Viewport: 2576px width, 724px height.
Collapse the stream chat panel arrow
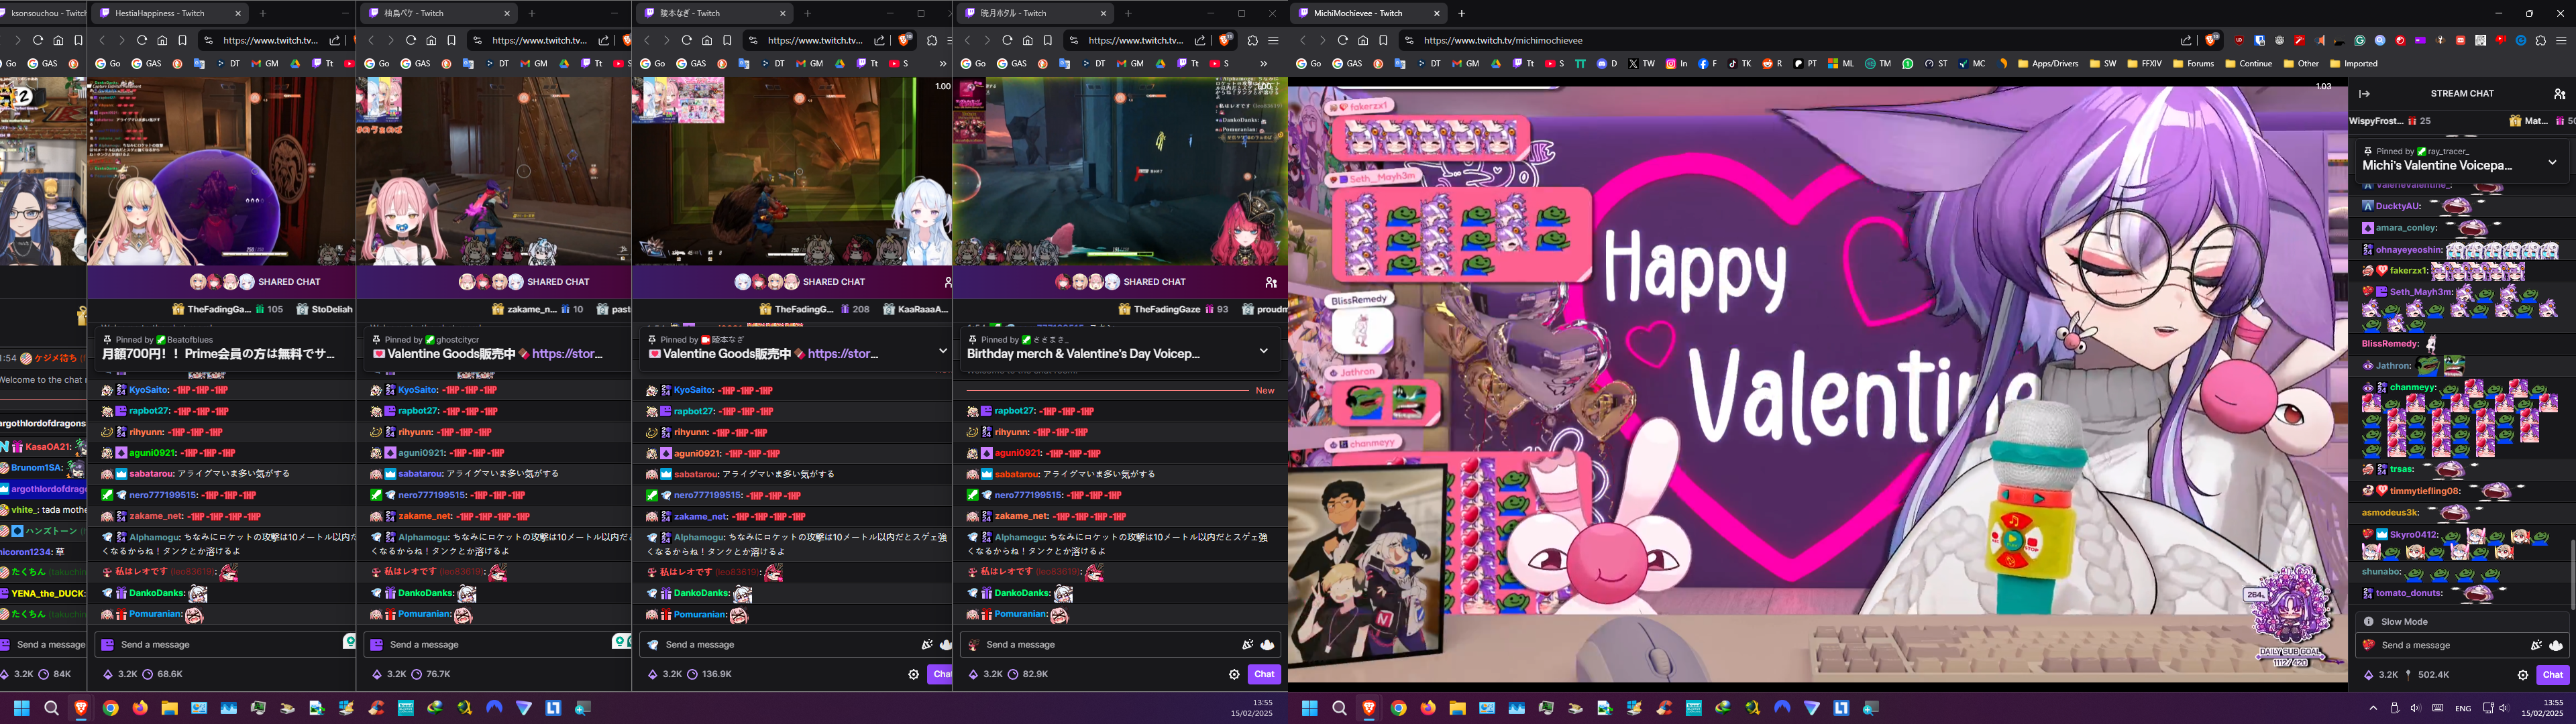click(x=2364, y=94)
